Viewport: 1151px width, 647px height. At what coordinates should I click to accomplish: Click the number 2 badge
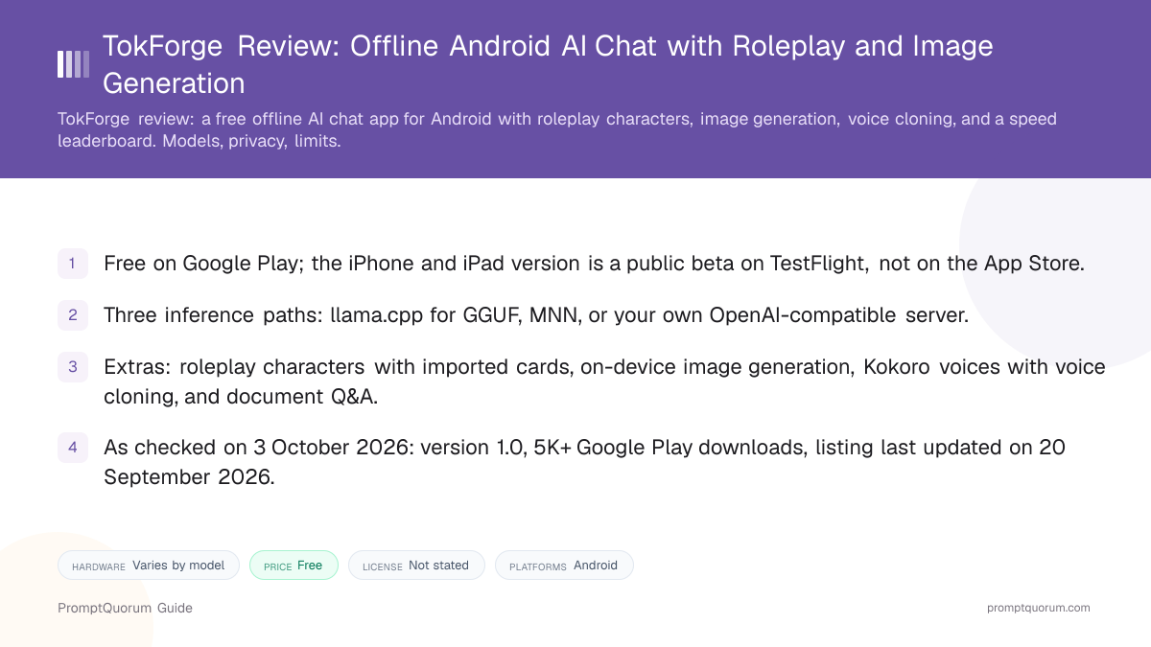[73, 314]
